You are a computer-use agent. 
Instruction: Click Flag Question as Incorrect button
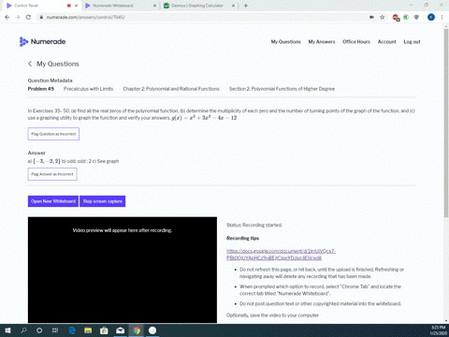53,134
